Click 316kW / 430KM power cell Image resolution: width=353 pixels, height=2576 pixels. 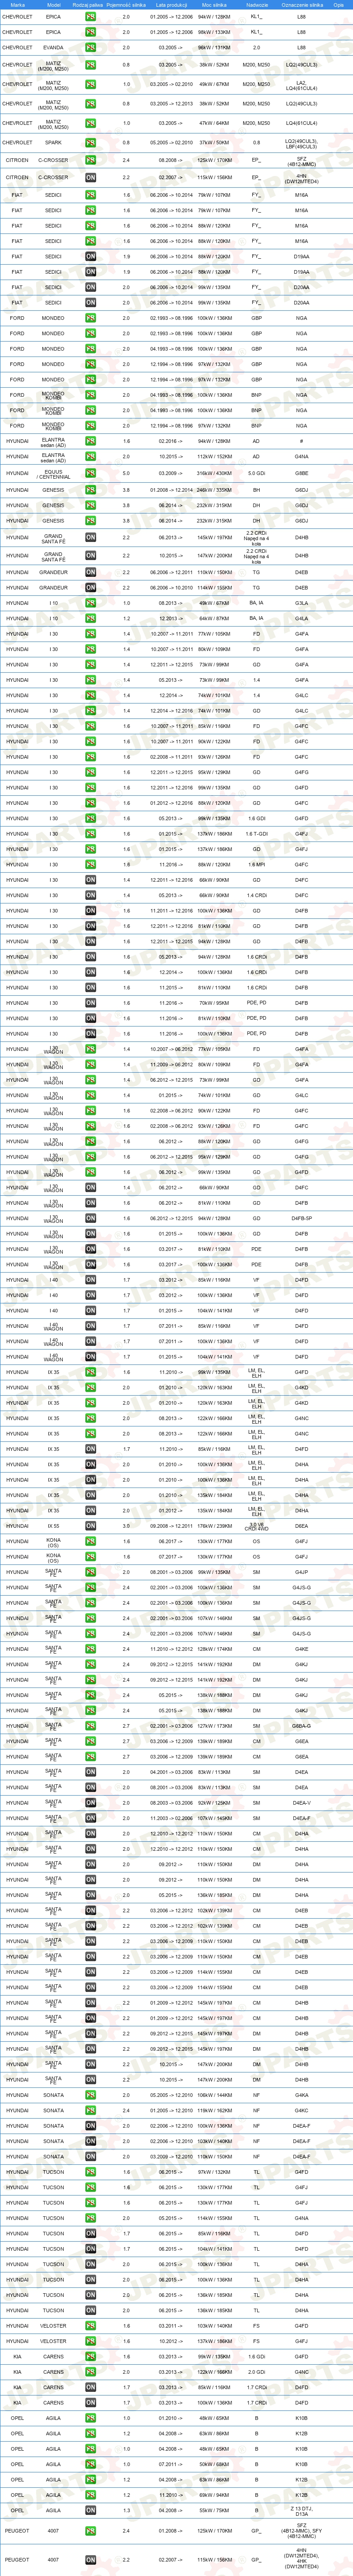(214, 474)
